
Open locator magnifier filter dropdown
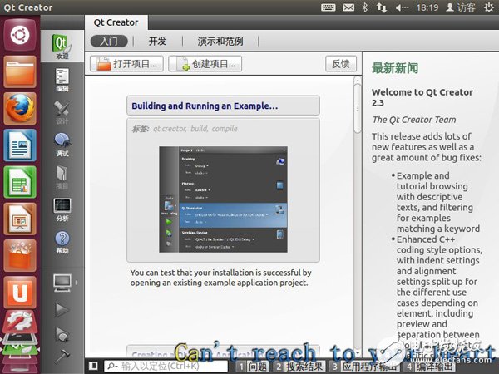(x=111, y=366)
